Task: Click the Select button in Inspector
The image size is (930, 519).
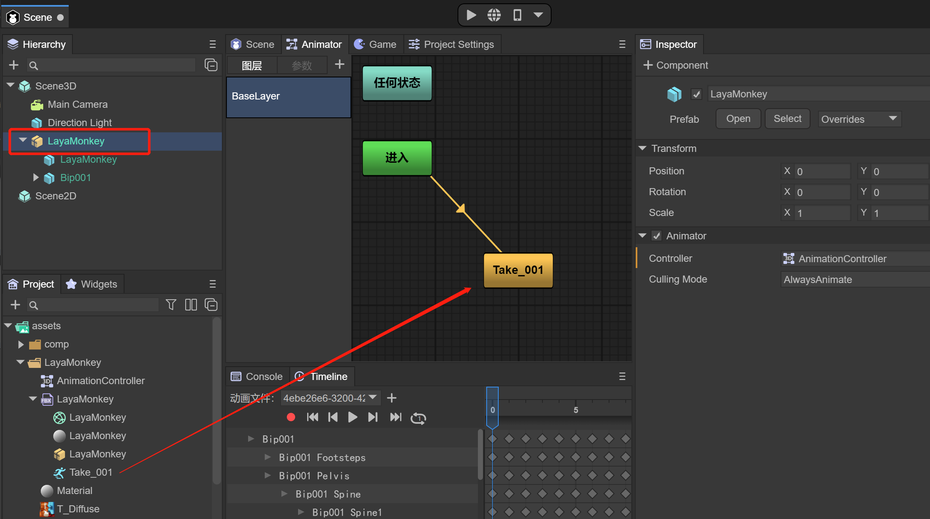Action: coord(787,119)
